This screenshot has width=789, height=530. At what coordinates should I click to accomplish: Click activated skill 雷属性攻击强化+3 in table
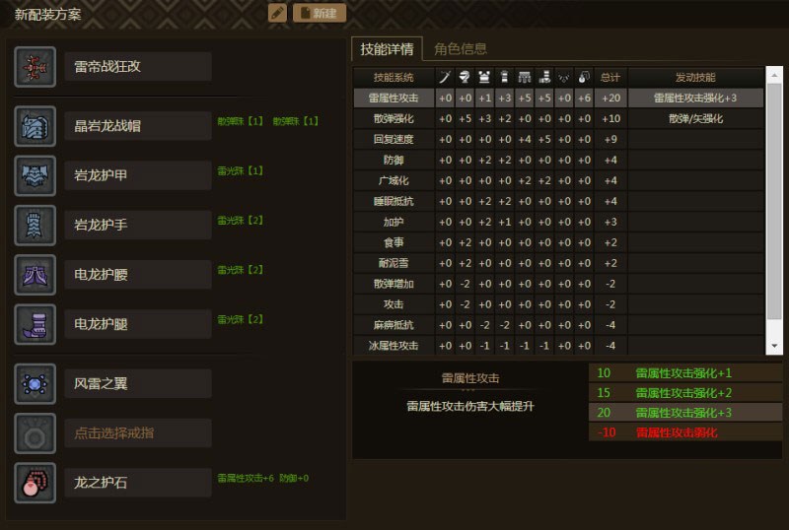pyautogui.click(x=695, y=99)
